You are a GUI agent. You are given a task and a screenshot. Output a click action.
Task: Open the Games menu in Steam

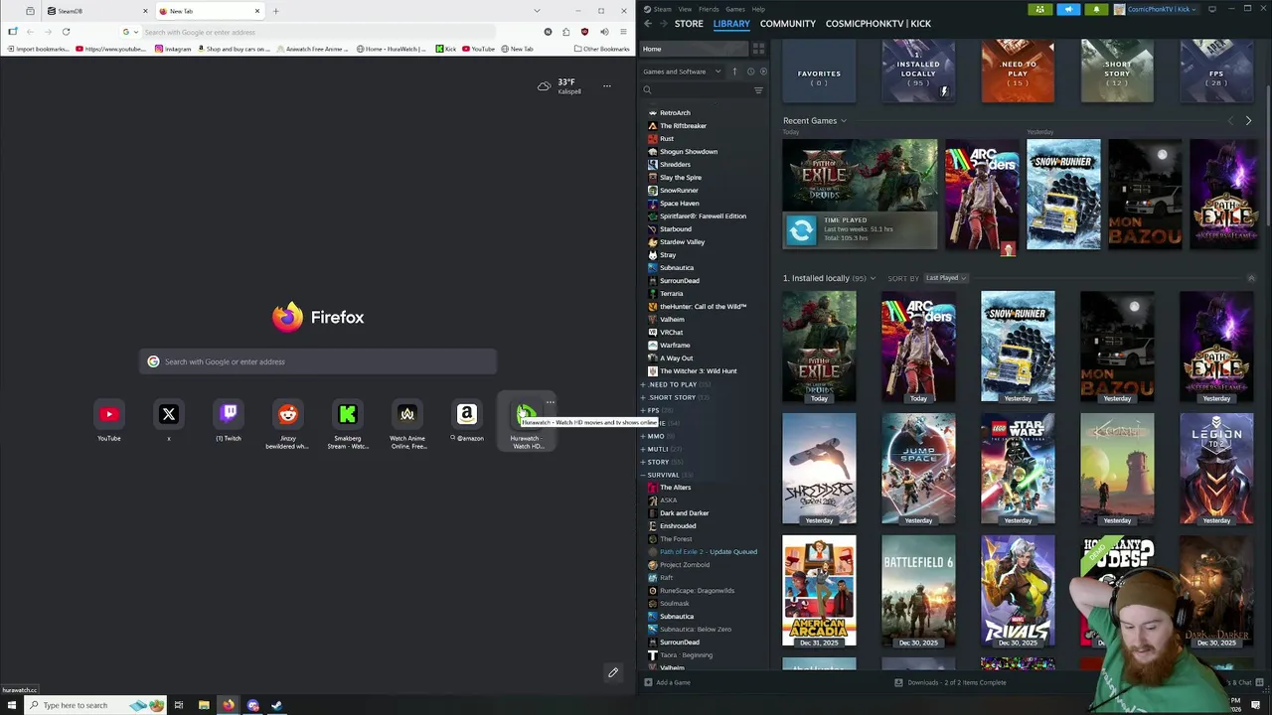pyautogui.click(x=735, y=9)
